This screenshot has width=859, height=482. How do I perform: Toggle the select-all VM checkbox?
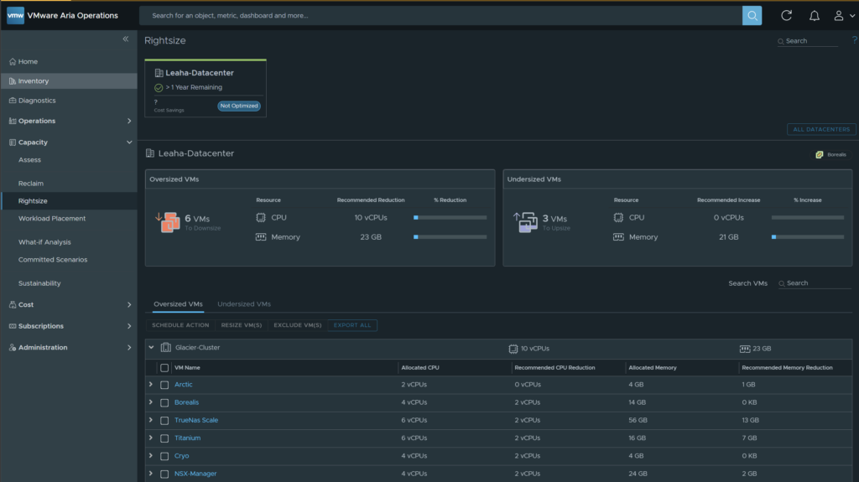pos(164,368)
